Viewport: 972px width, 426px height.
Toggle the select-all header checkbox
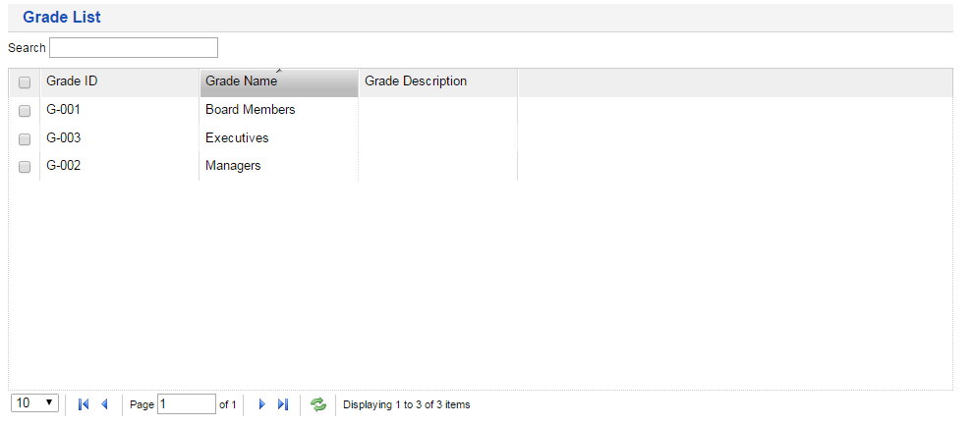click(x=25, y=82)
